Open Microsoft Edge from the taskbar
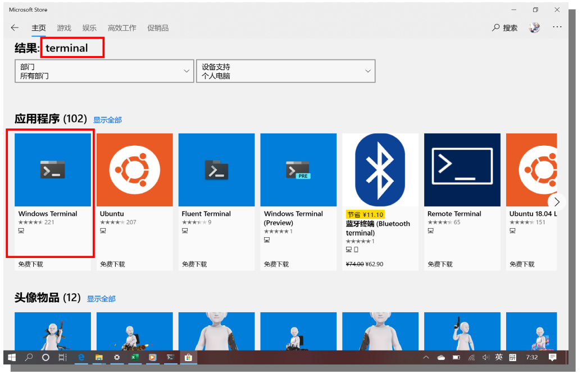This screenshot has height=374, width=582. pos(81,357)
